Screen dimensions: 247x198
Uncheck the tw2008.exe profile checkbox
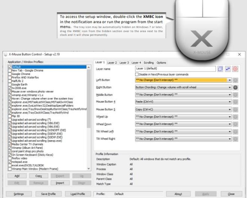(x=10, y=88)
